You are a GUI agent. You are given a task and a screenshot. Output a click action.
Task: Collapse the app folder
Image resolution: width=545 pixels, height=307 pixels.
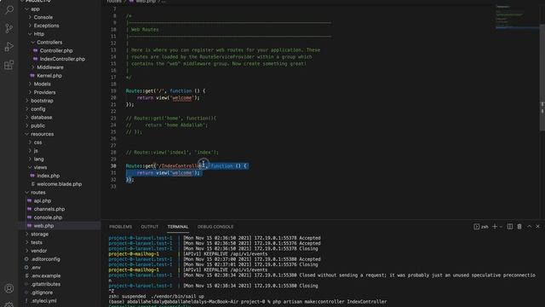(x=26, y=9)
